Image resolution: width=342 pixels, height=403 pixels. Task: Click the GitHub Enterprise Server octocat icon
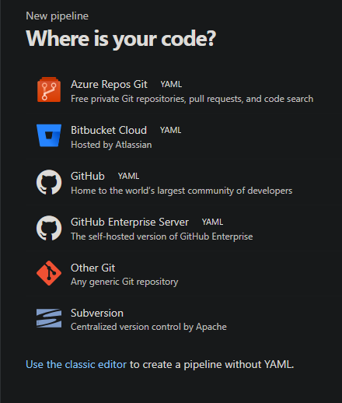tap(49, 228)
